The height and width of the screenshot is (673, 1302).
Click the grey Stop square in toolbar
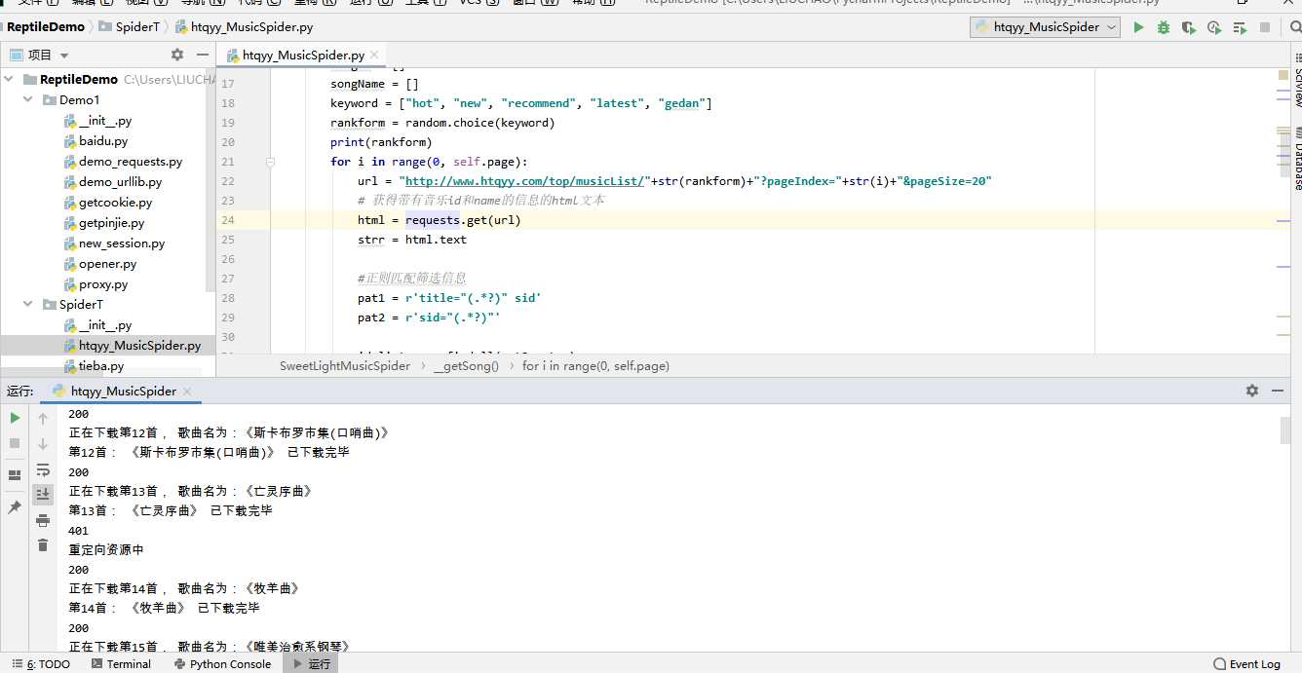(1264, 27)
